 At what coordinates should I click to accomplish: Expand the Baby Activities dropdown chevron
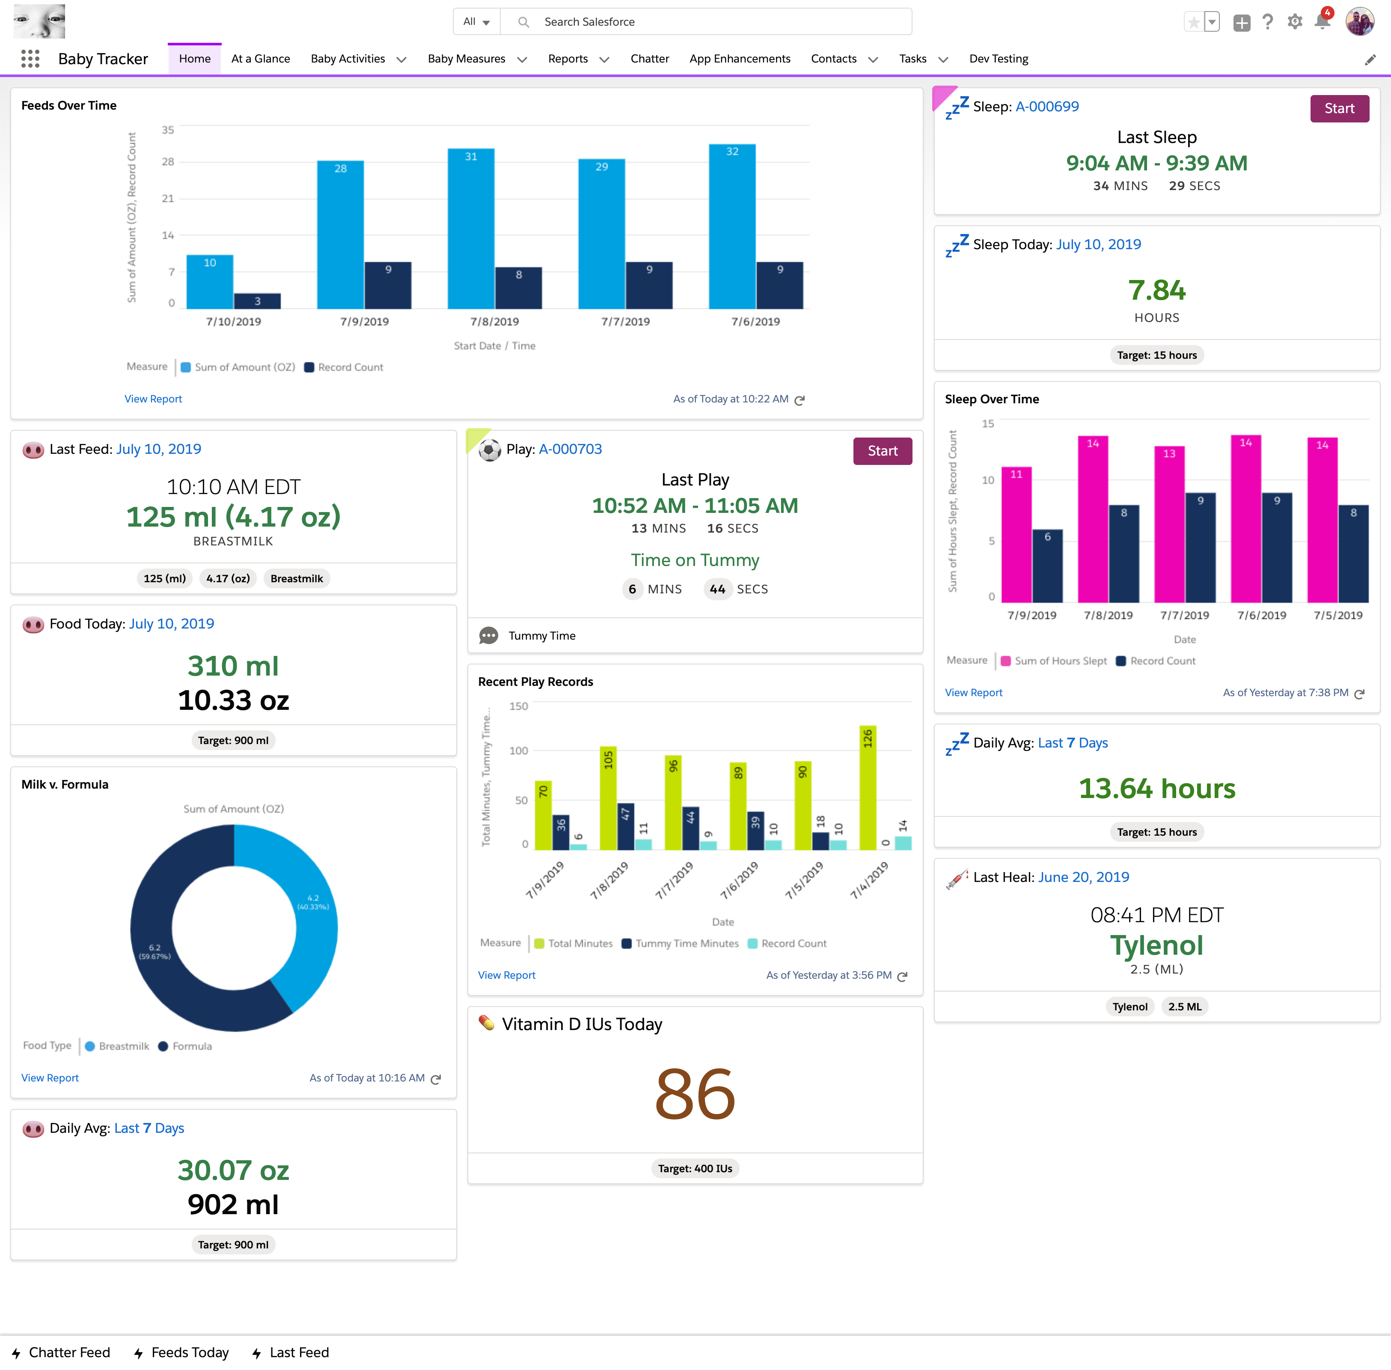[x=402, y=60]
